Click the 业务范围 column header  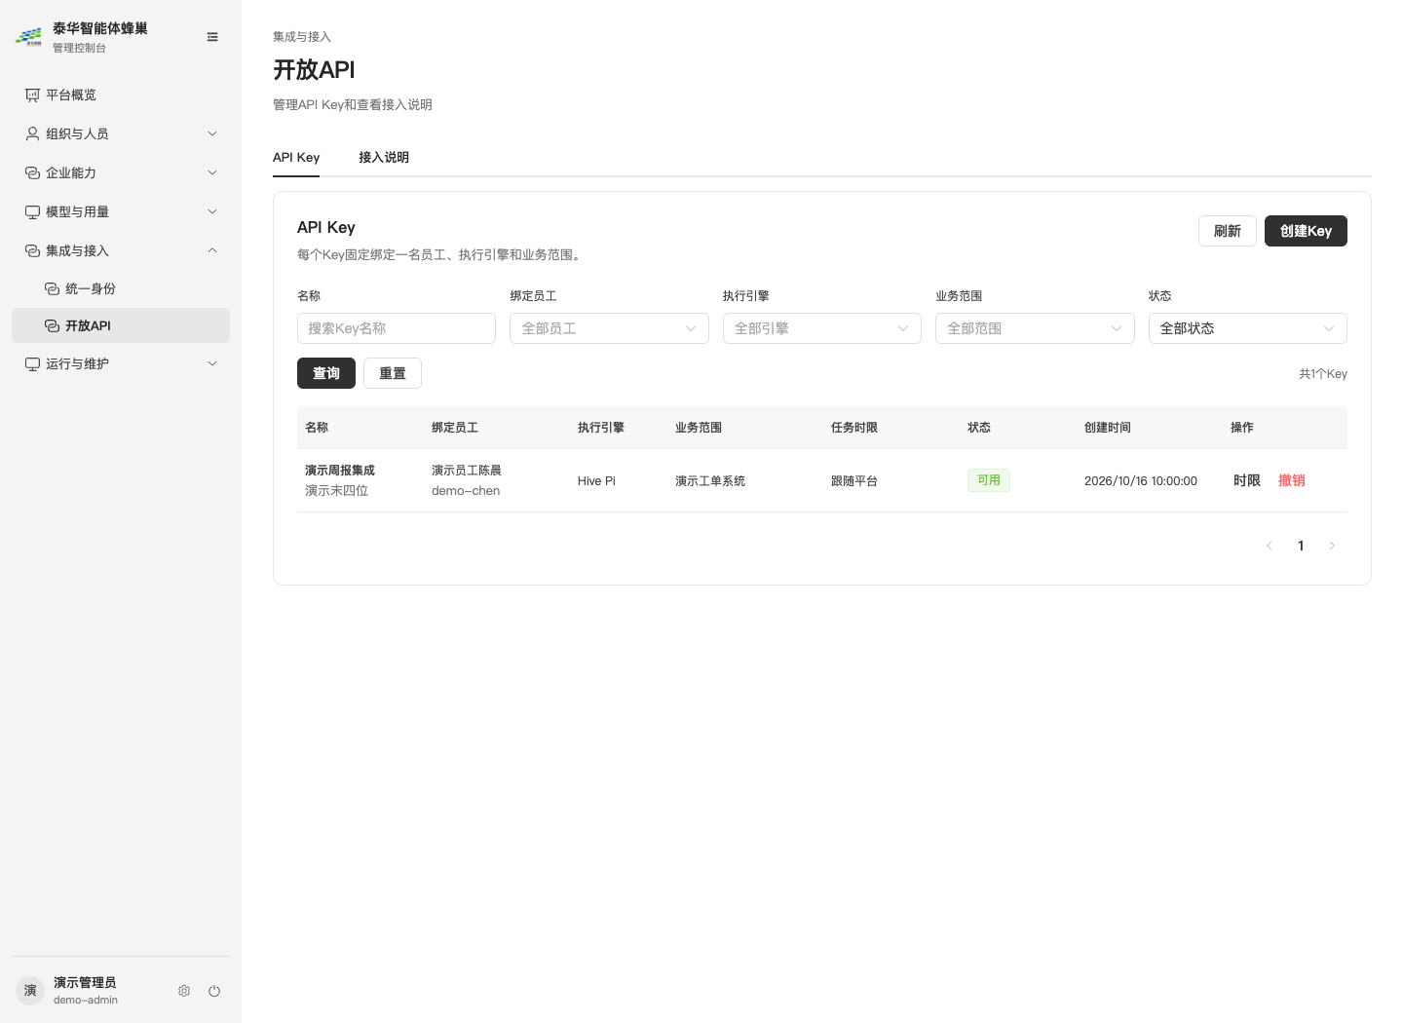(699, 428)
